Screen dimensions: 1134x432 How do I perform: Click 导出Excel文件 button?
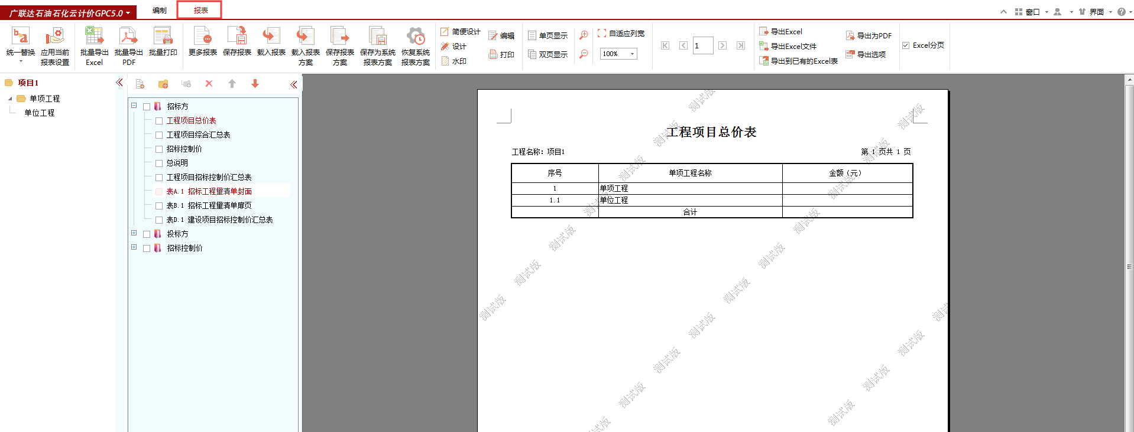click(x=788, y=47)
